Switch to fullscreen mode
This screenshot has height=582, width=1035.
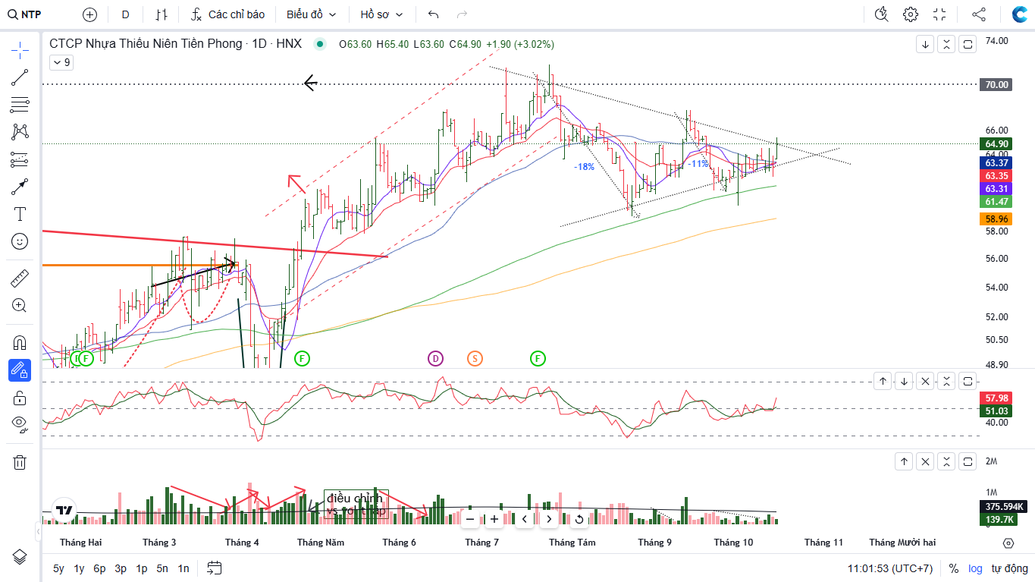click(x=940, y=14)
